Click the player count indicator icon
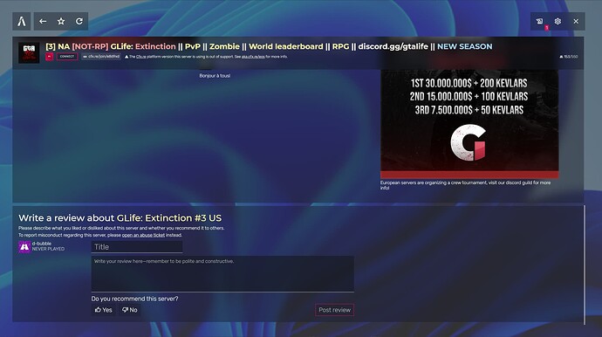This screenshot has height=337, width=602. tap(561, 57)
